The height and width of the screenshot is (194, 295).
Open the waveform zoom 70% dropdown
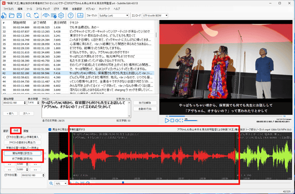61,183
